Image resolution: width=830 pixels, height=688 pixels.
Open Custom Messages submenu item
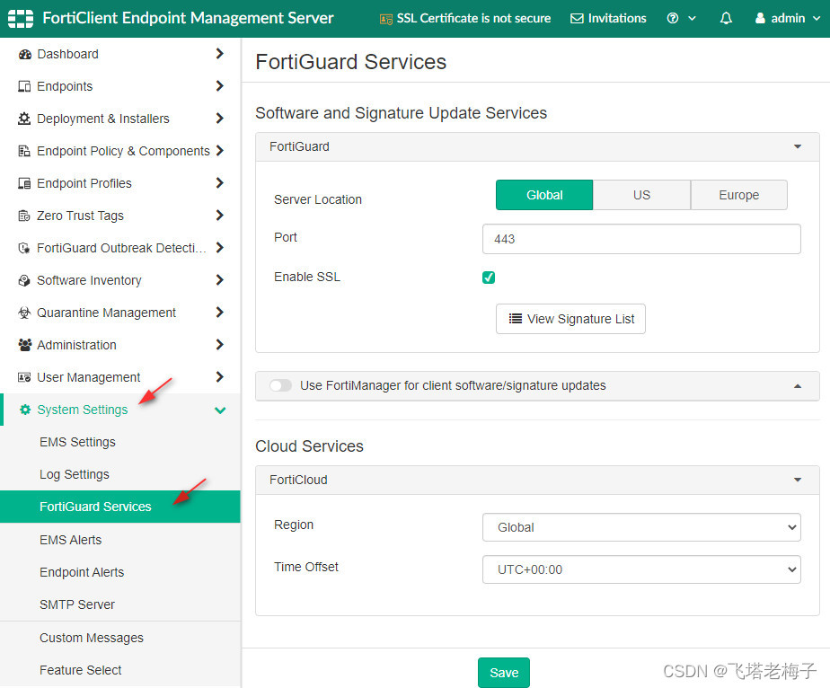coord(120,638)
